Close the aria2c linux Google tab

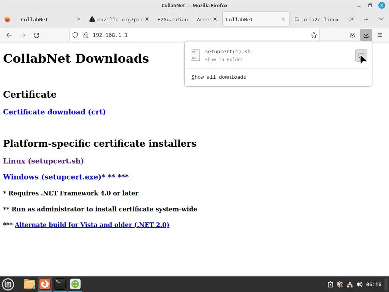click(351, 19)
